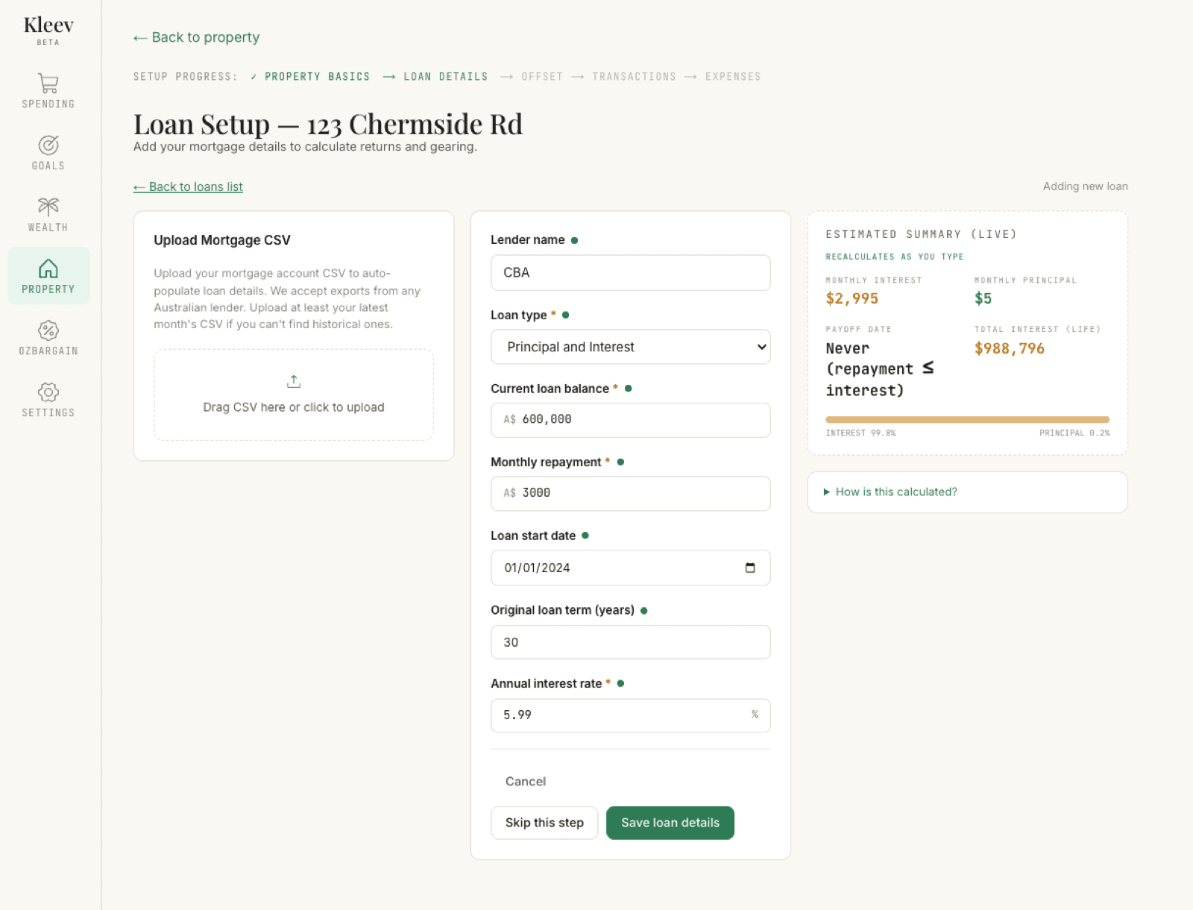Focus the Loan start date field
Image resolution: width=1193 pixels, height=910 pixels.
tap(631, 568)
